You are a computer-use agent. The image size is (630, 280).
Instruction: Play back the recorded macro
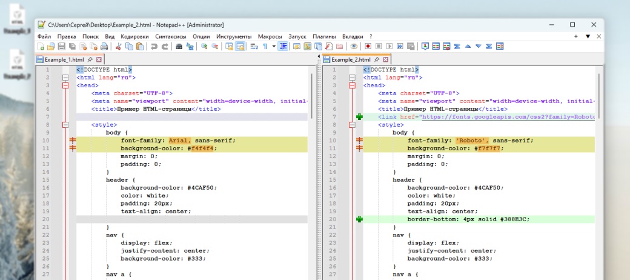click(390, 46)
